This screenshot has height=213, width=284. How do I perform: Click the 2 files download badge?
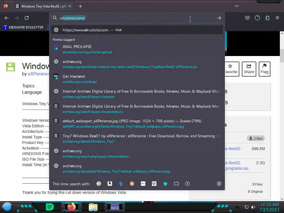pyautogui.click(x=256, y=138)
